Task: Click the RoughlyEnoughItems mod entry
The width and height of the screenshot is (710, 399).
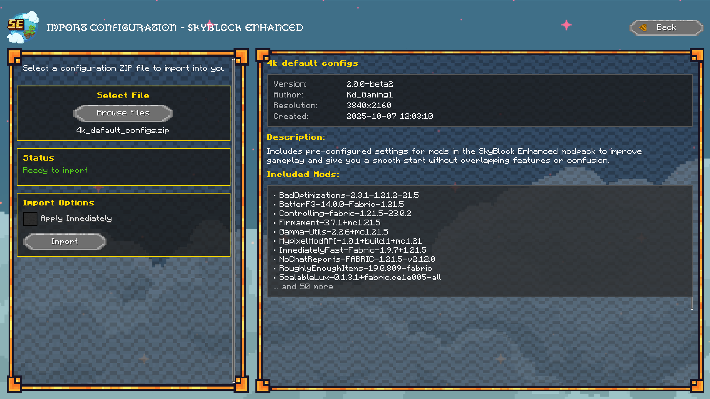Action: tap(355, 268)
